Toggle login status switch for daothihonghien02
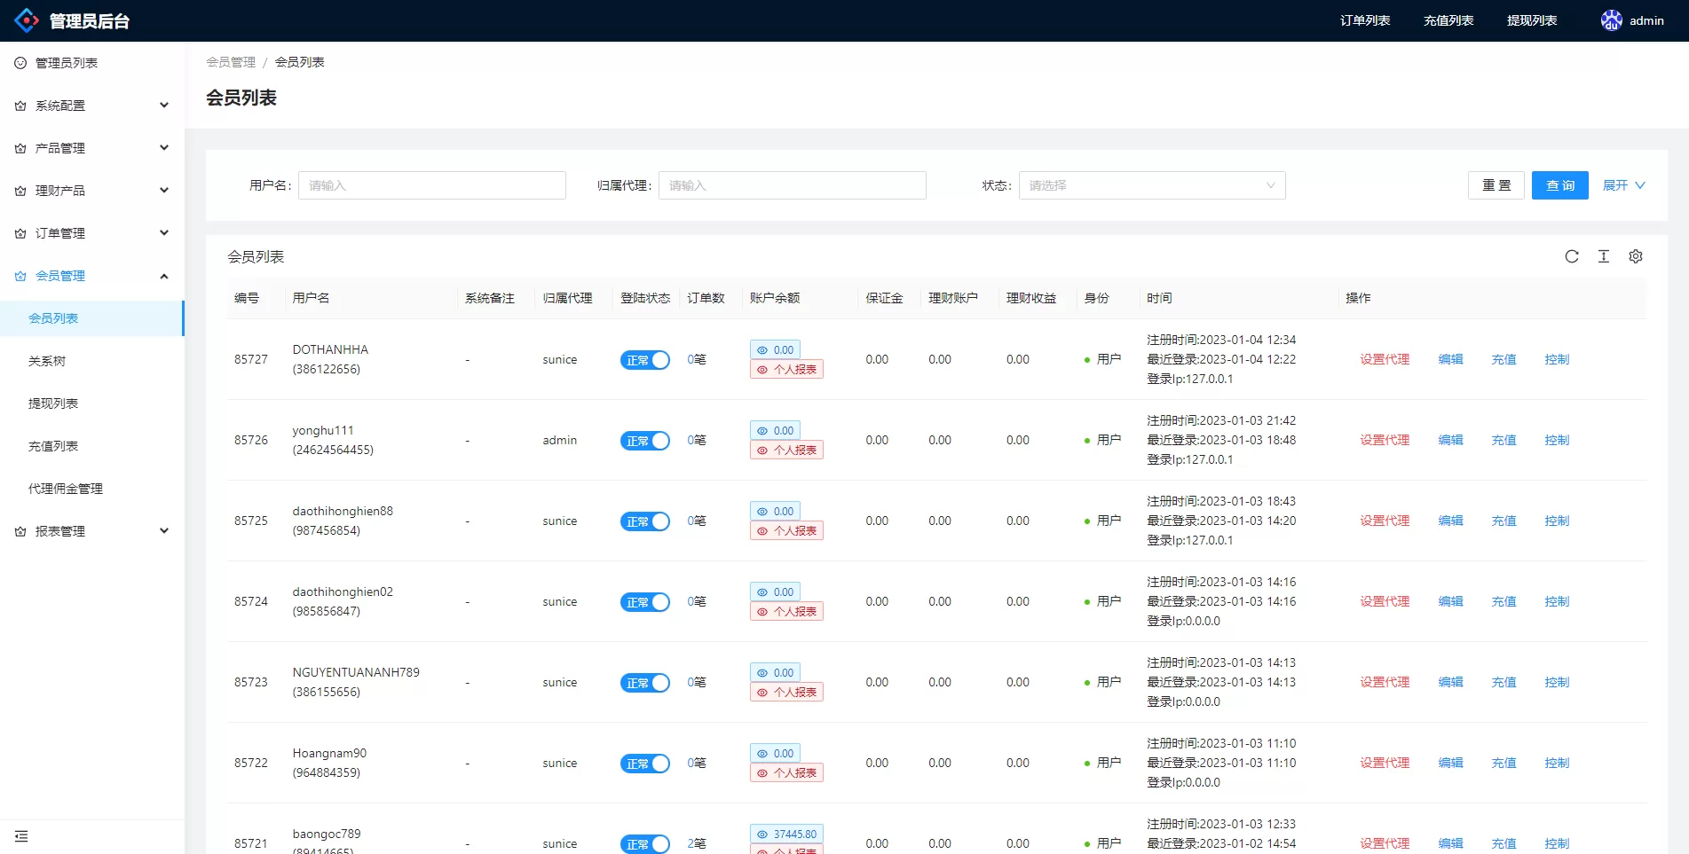1689x854 pixels. pyautogui.click(x=645, y=602)
